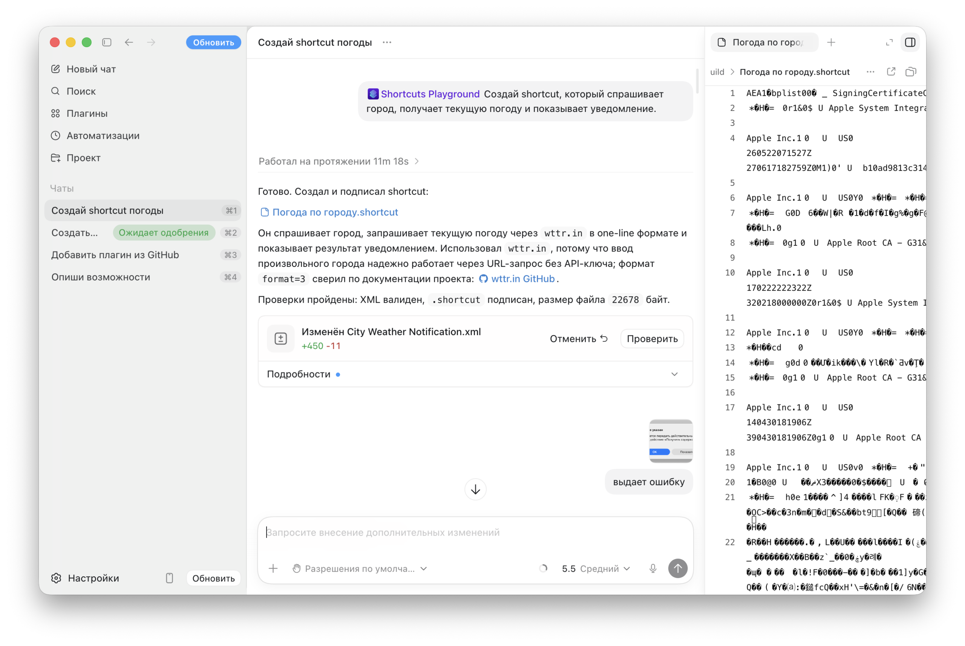Open the file panel more options menu

click(870, 72)
